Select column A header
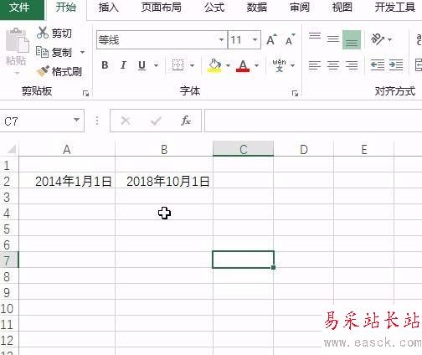This screenshot has width=422, height=355. [67, 149]
